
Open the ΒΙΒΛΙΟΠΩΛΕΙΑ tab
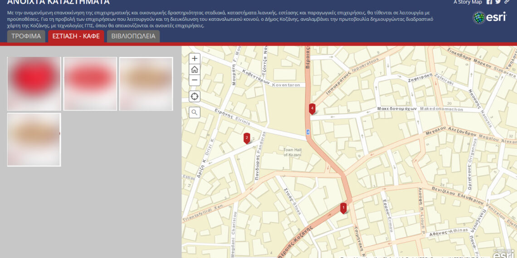coord(133,36)
